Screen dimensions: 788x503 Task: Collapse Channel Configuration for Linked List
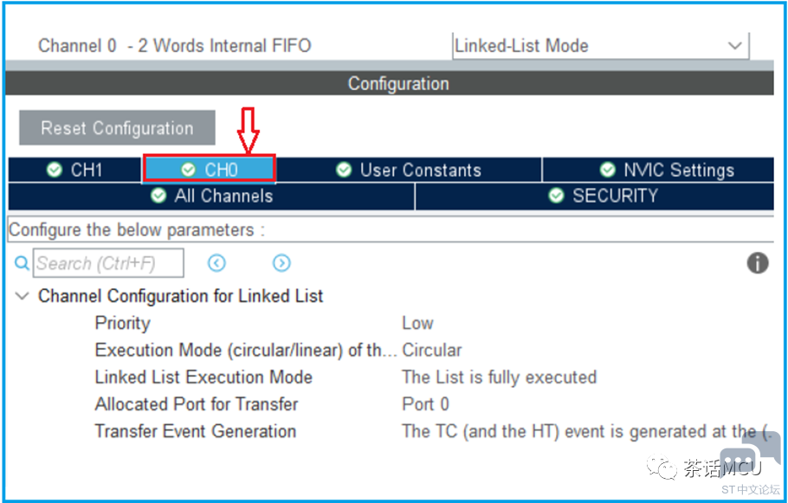22,296
